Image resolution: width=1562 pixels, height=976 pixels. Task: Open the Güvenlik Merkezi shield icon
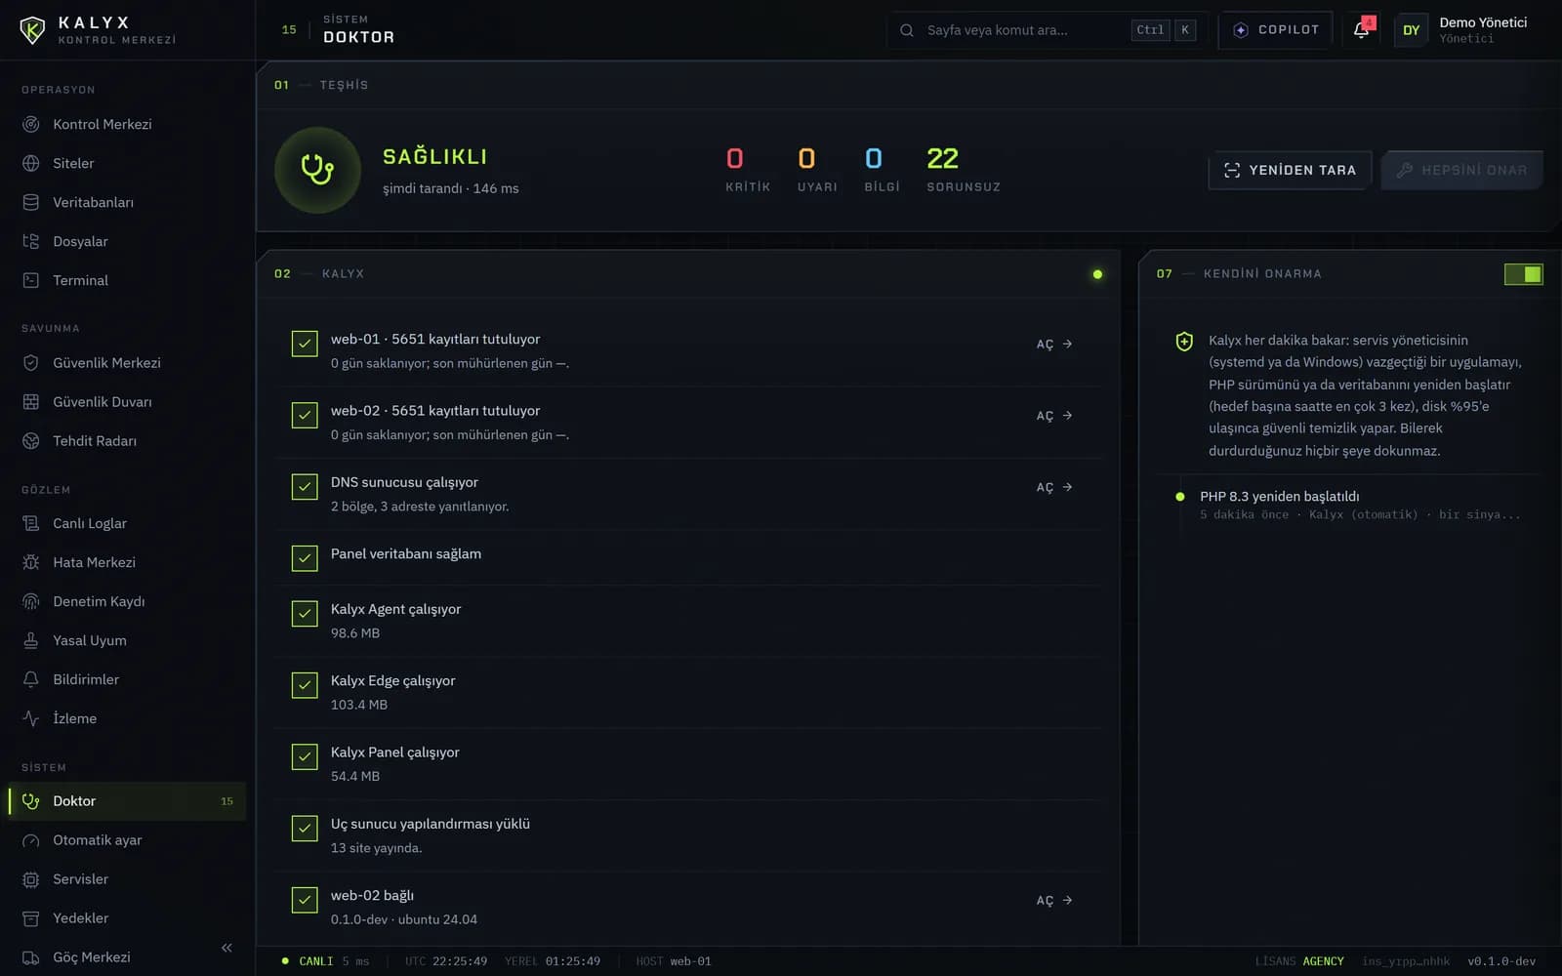coord(31,362)
